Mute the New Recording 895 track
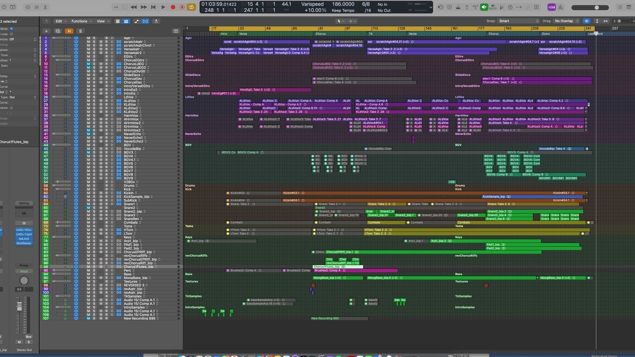This screenshot has height=357, width=635. (88, 318)
